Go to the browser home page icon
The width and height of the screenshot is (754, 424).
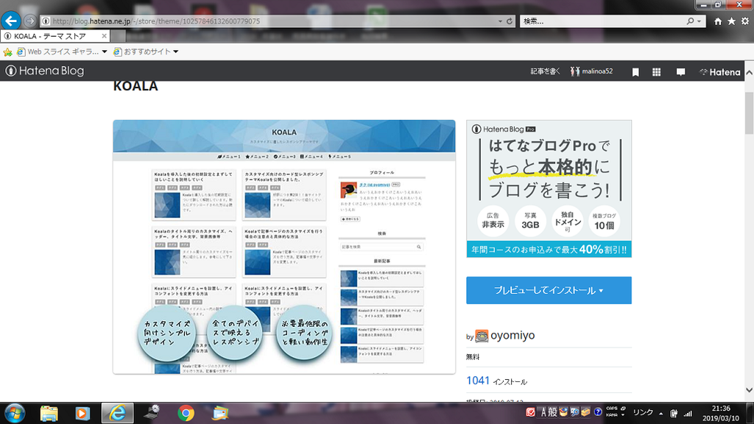point(717,21)
